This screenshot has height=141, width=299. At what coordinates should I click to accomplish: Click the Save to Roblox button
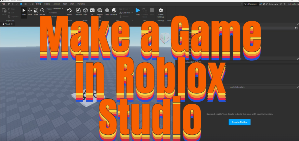[x=239, y=122]
